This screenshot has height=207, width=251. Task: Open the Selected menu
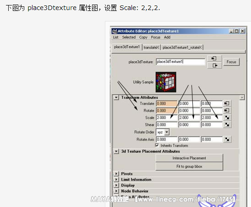click(x=129, y=37)
